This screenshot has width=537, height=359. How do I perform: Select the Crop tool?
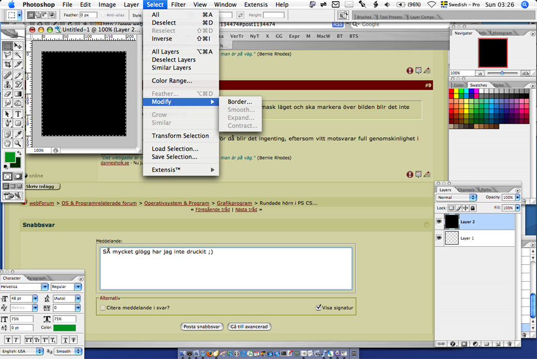pos(7,64)
